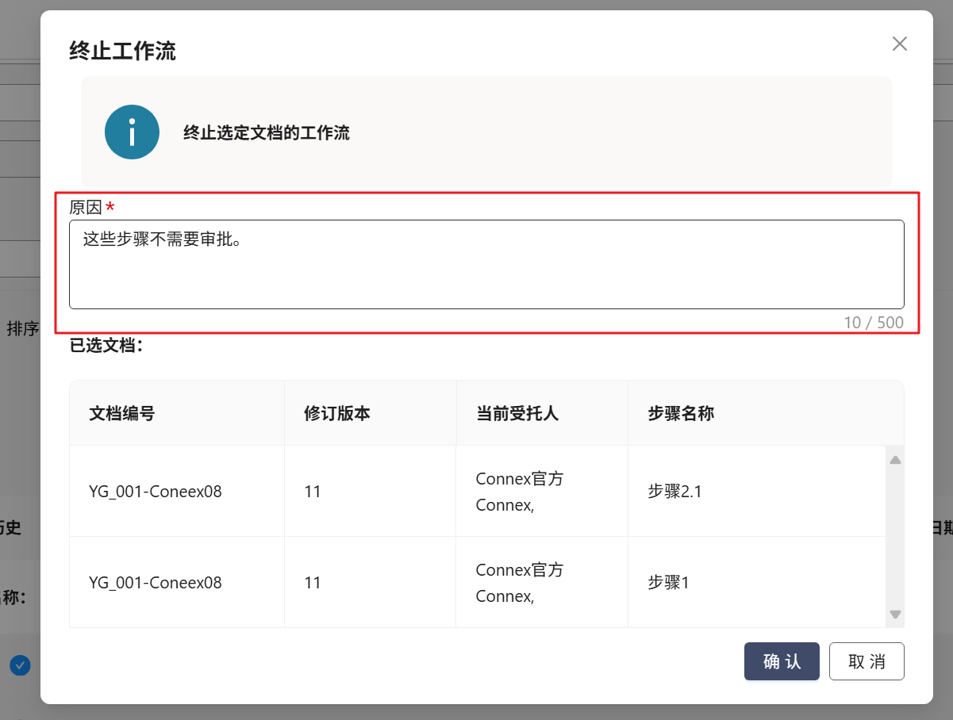953x720 pixels.
Task: Close the 终止工作流 dialog with X
Action: pos(899,44)
